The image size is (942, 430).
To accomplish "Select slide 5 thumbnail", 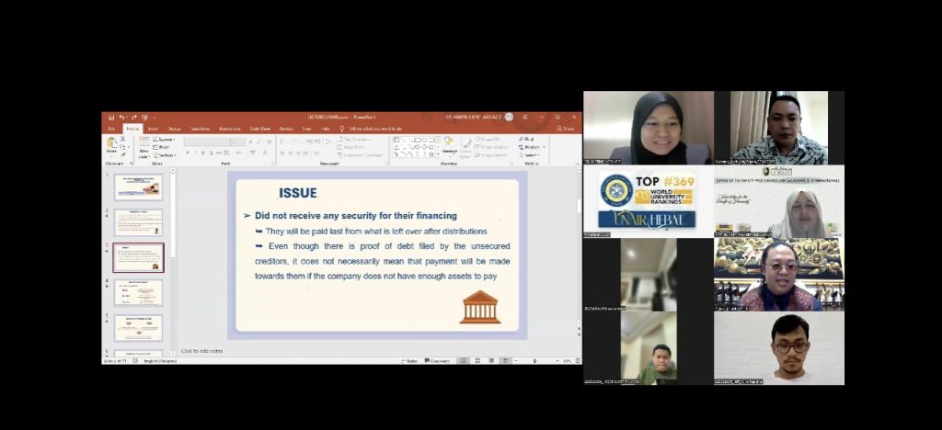I will [138, 328].
